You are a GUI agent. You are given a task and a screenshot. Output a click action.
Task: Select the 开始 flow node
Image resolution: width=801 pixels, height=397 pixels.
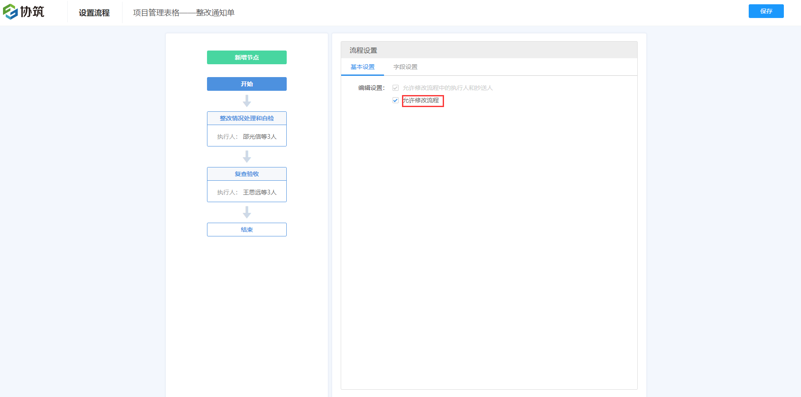click(x=247, y=84)
